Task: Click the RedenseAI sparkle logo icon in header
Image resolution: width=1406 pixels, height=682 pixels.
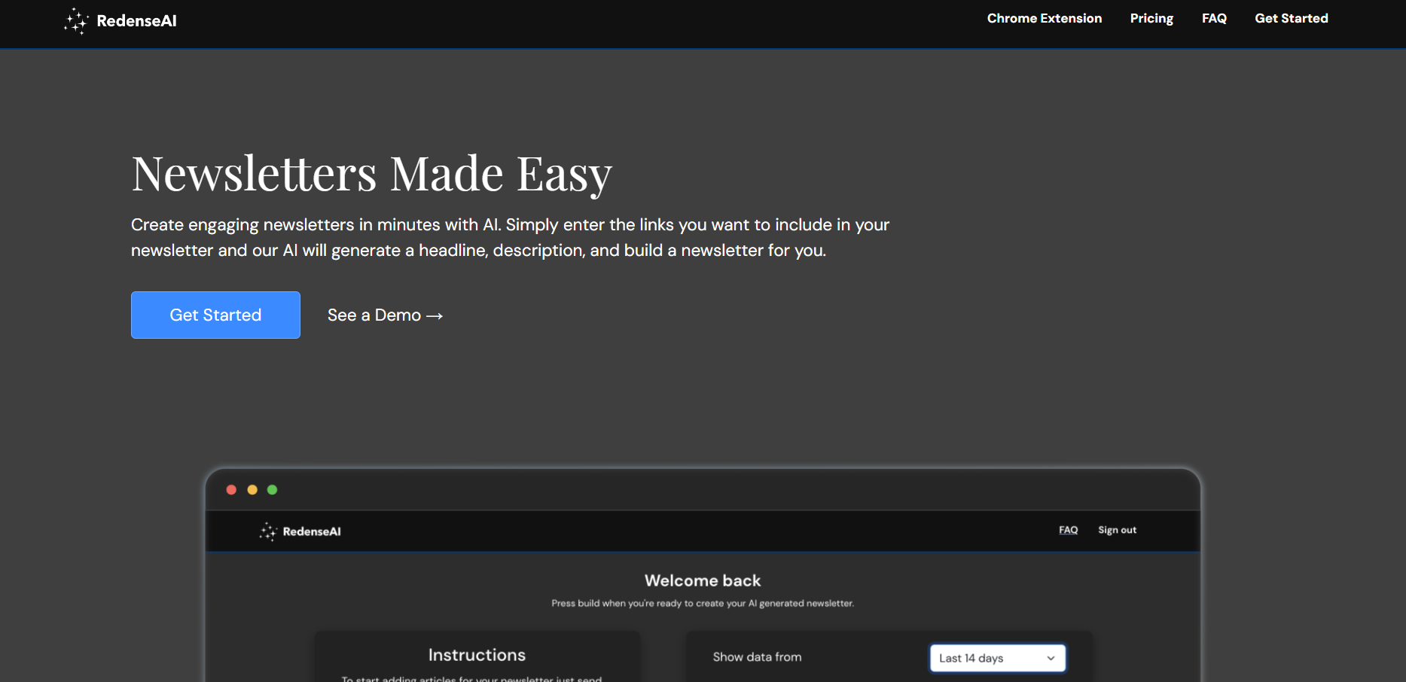Action: coord(76,21)
